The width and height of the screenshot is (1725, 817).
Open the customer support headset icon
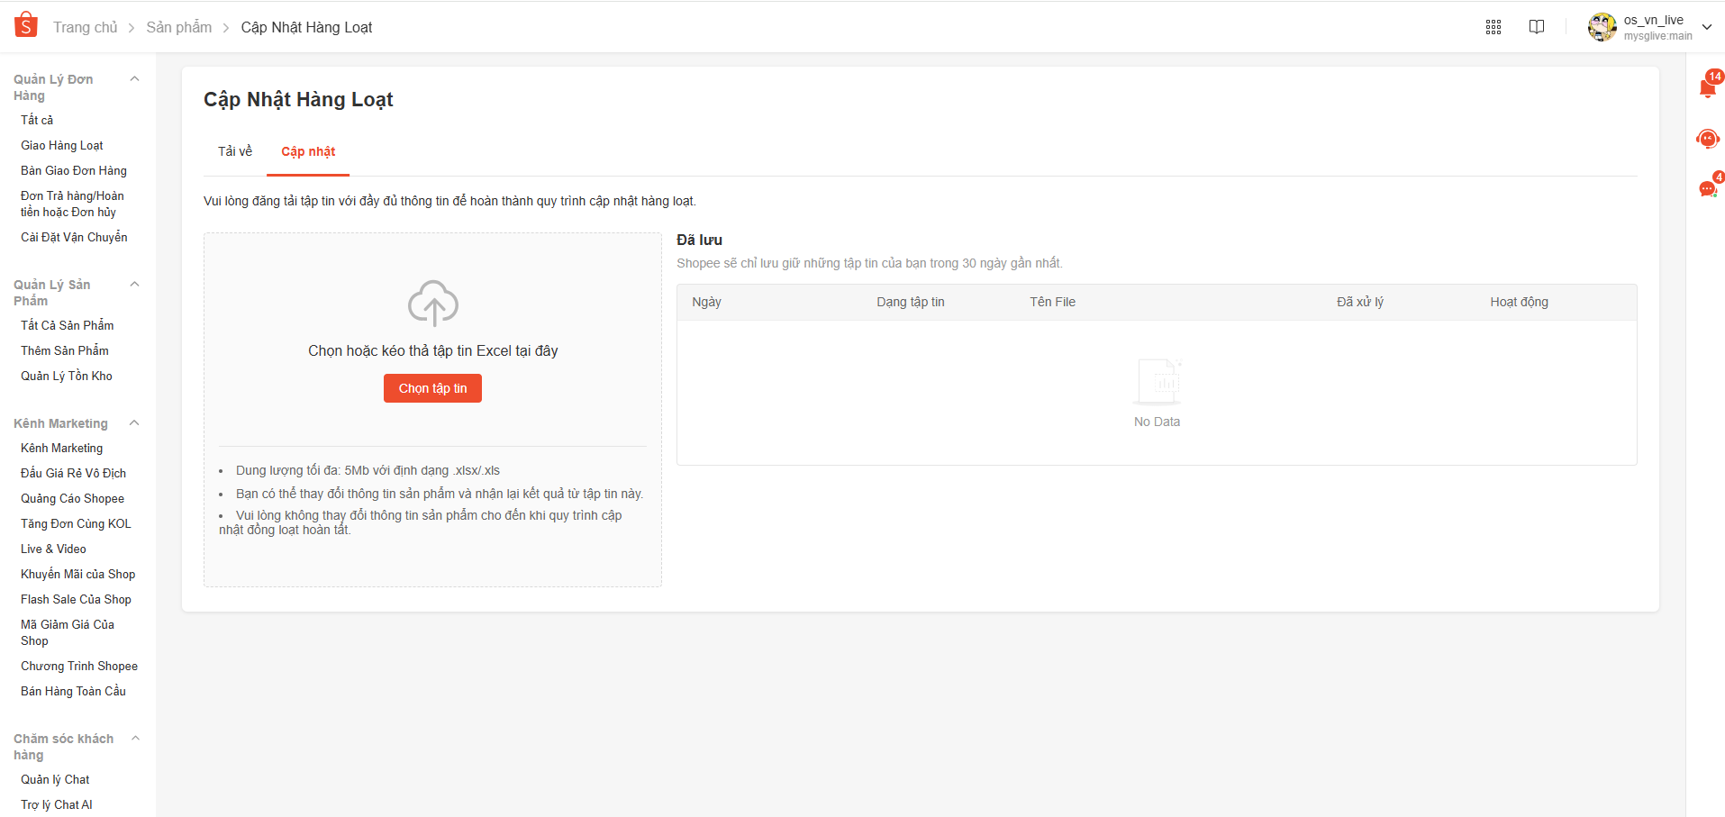[1707, 139]
